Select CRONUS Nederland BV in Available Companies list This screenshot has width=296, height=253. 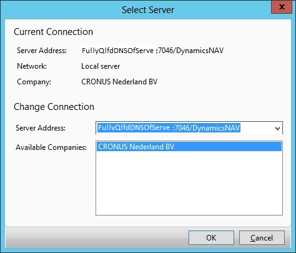[x=189, y=147]
